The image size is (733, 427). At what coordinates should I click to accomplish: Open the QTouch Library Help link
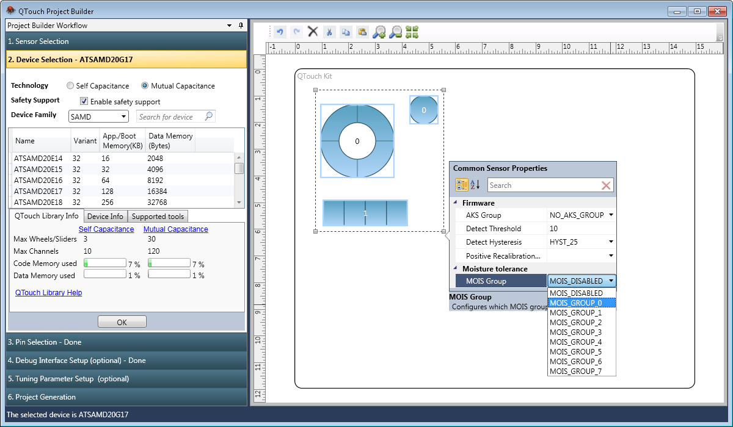pyautogui.click(x=49, y=293)
